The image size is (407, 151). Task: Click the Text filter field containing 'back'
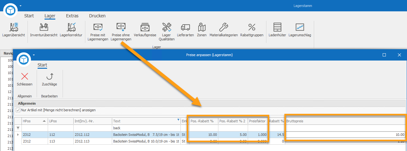click(146, 128)
